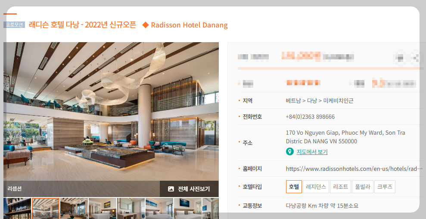426x219 pixels.
Task: Open the radissonhotels.com homepage link
Action: coord(354,169)
